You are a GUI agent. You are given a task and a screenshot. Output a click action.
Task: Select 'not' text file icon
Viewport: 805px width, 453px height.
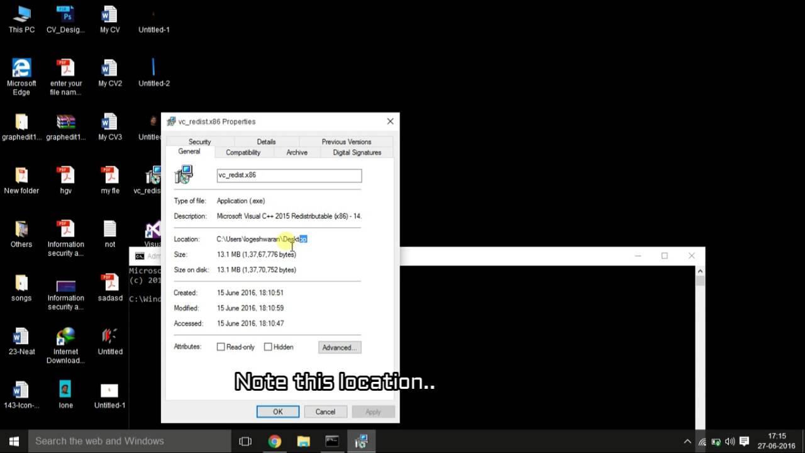click(x=110, y=233)
